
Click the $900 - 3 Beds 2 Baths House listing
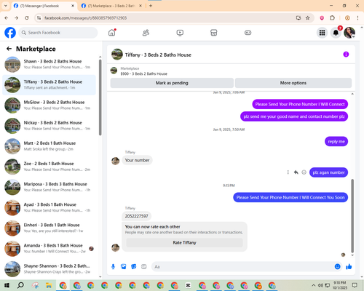tap(143, 73)
